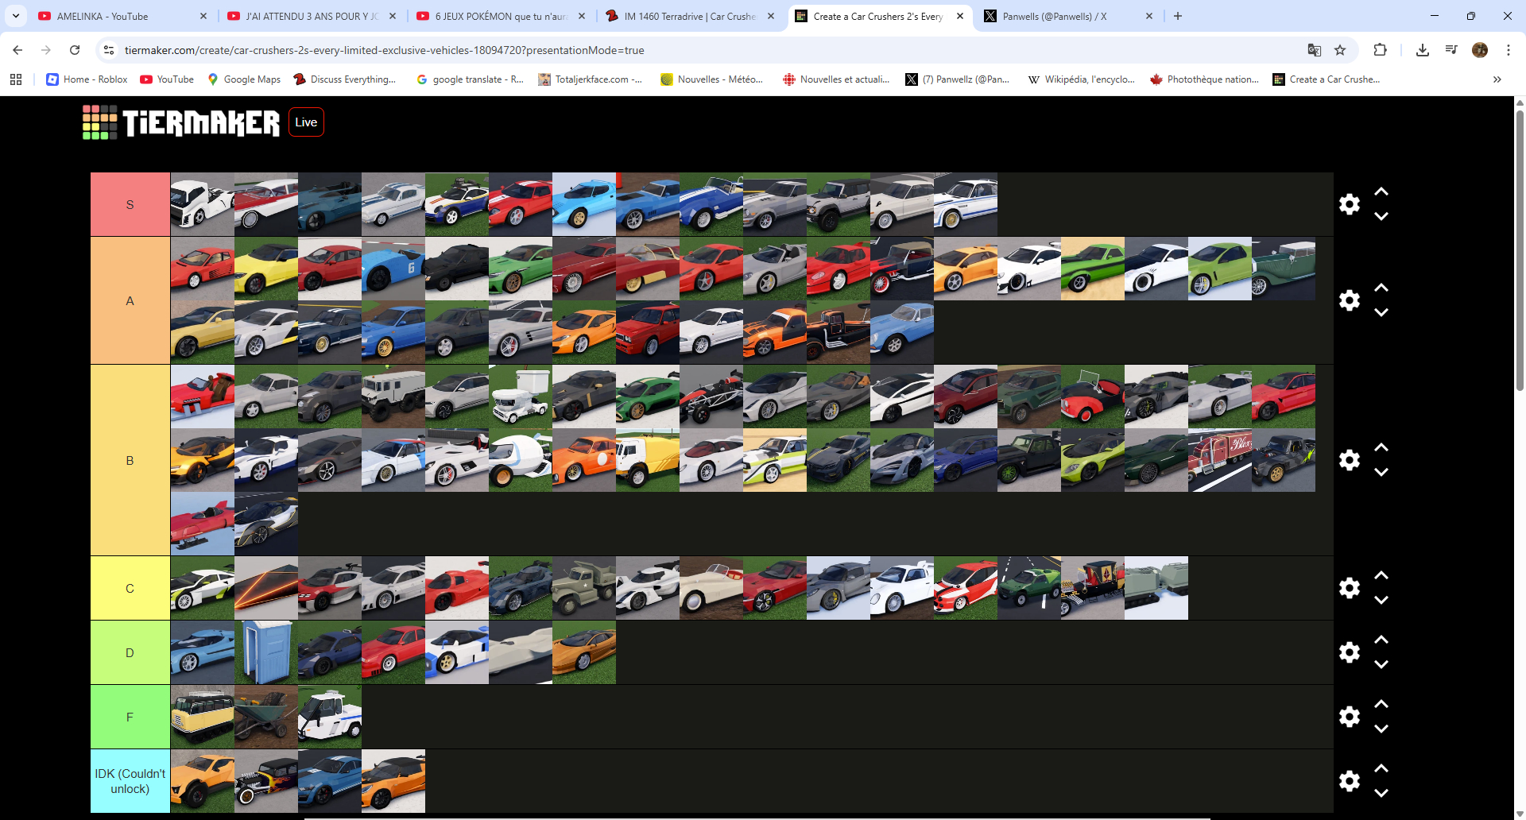Open the Google Maps bookmark
The height and width of the screenshot is (820, 1526).
(244, 79)
